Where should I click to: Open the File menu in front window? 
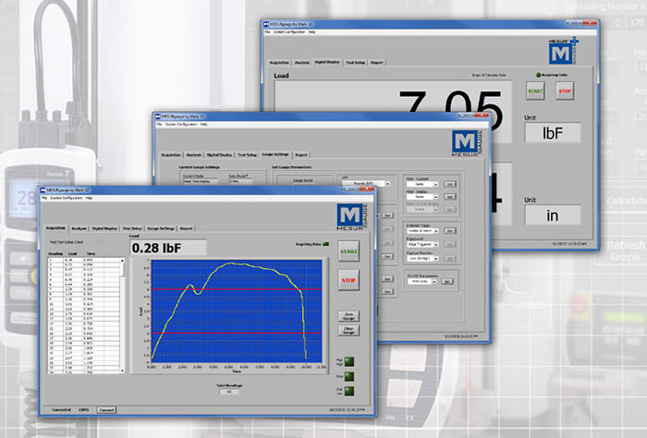pyautogui.click(x=44, y=198)
